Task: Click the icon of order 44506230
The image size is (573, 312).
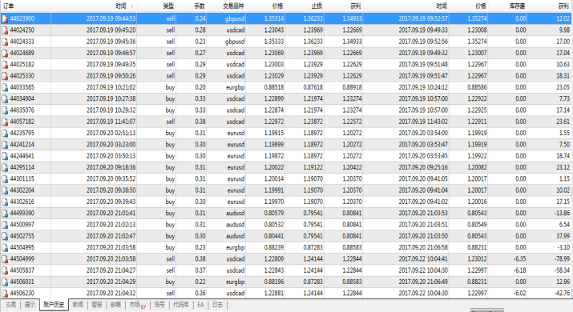Action: 5,294
